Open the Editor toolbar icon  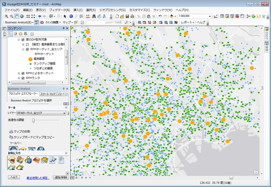click(x=216, y=16)
